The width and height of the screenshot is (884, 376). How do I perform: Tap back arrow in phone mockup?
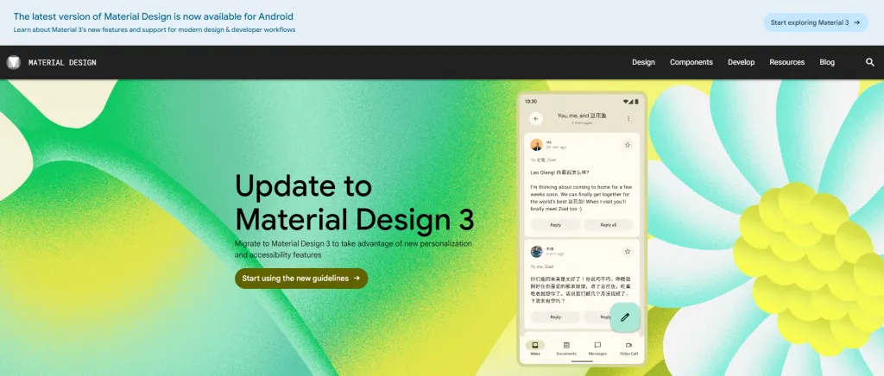[x=535, y=119]
